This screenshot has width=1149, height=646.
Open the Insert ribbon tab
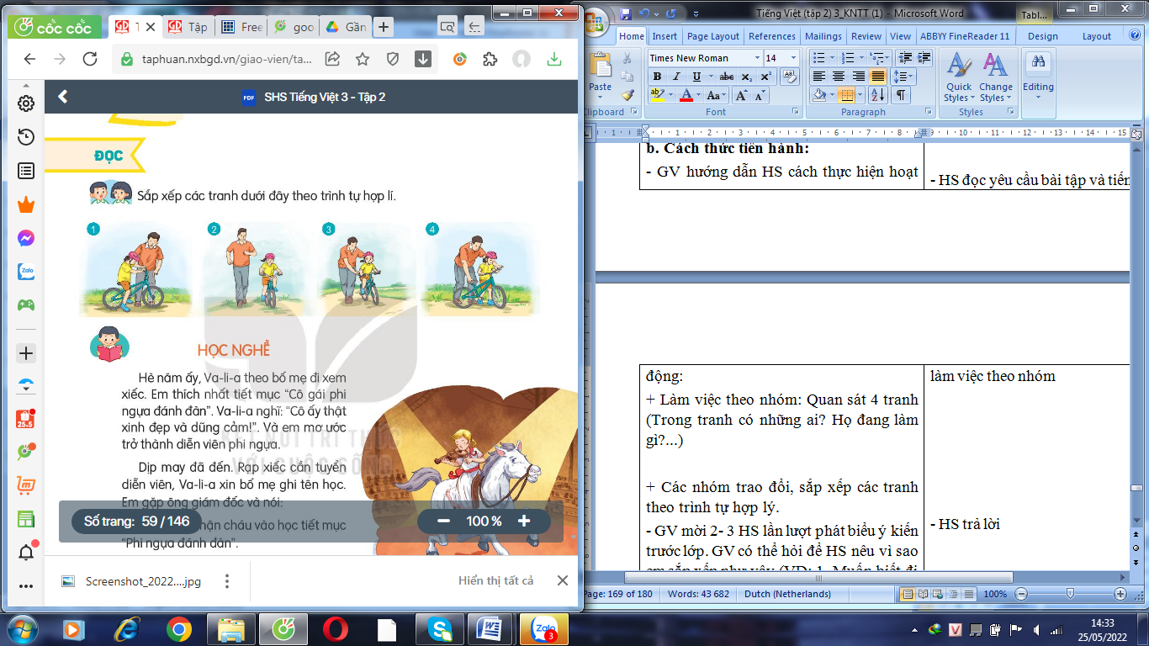coord(665,36)
